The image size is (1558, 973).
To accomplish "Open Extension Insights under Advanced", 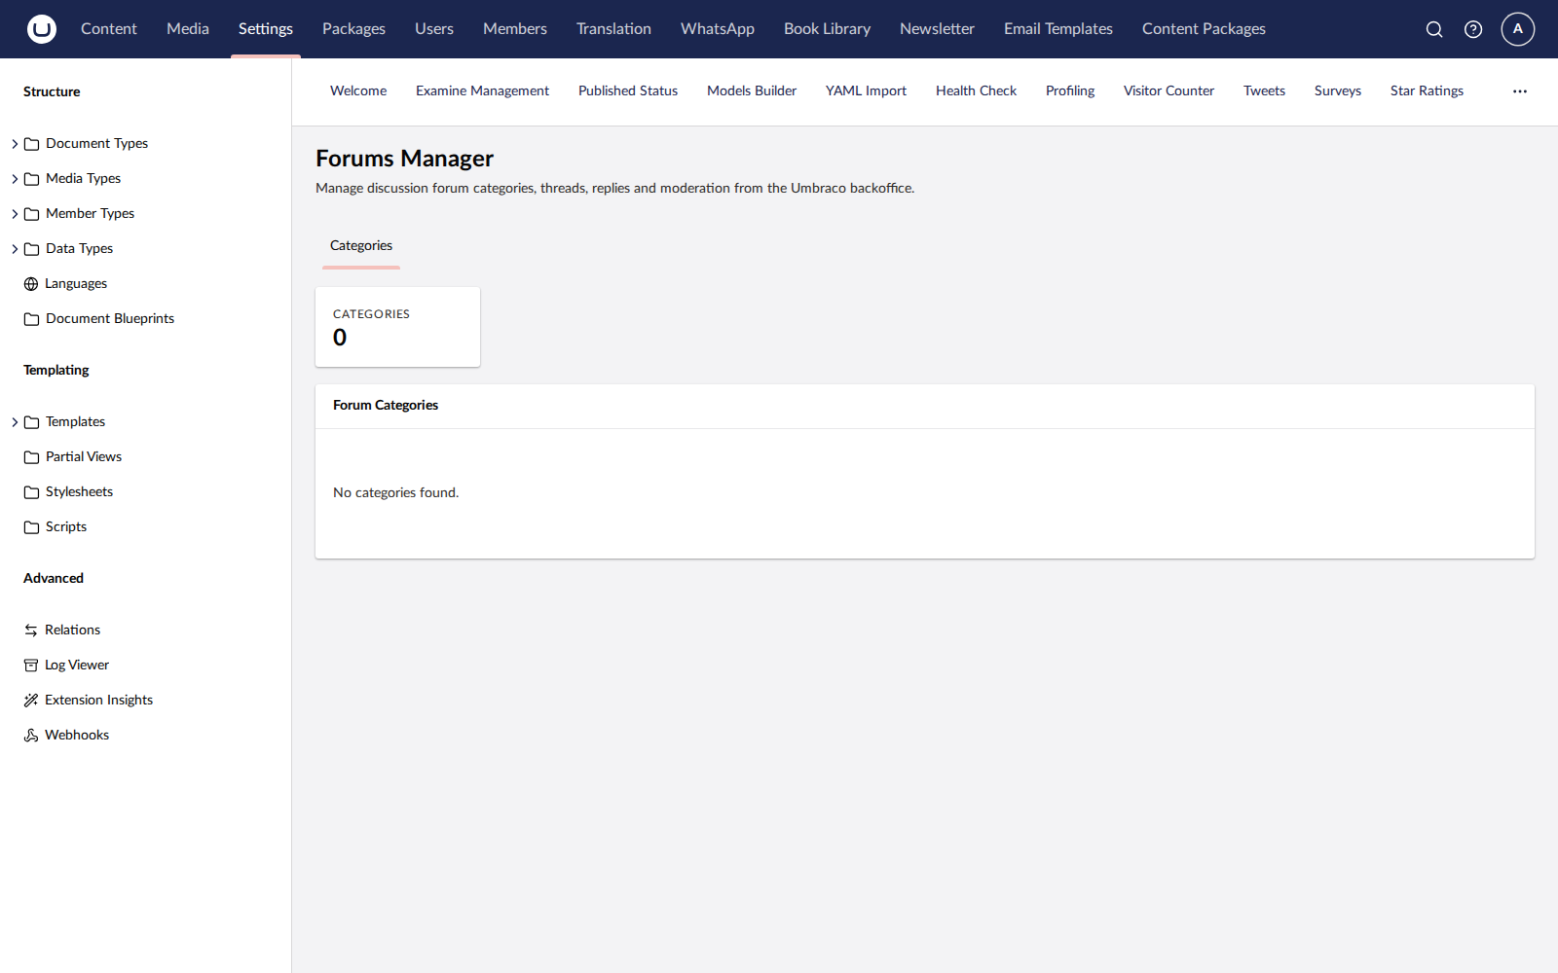I will click(x=98, y=701).
